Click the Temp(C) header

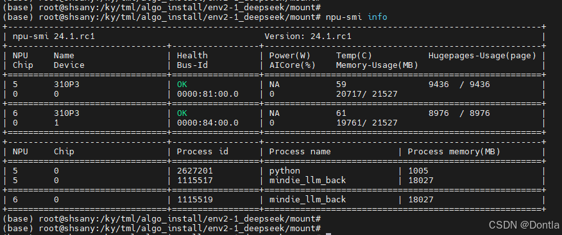[x=354, y=56]
